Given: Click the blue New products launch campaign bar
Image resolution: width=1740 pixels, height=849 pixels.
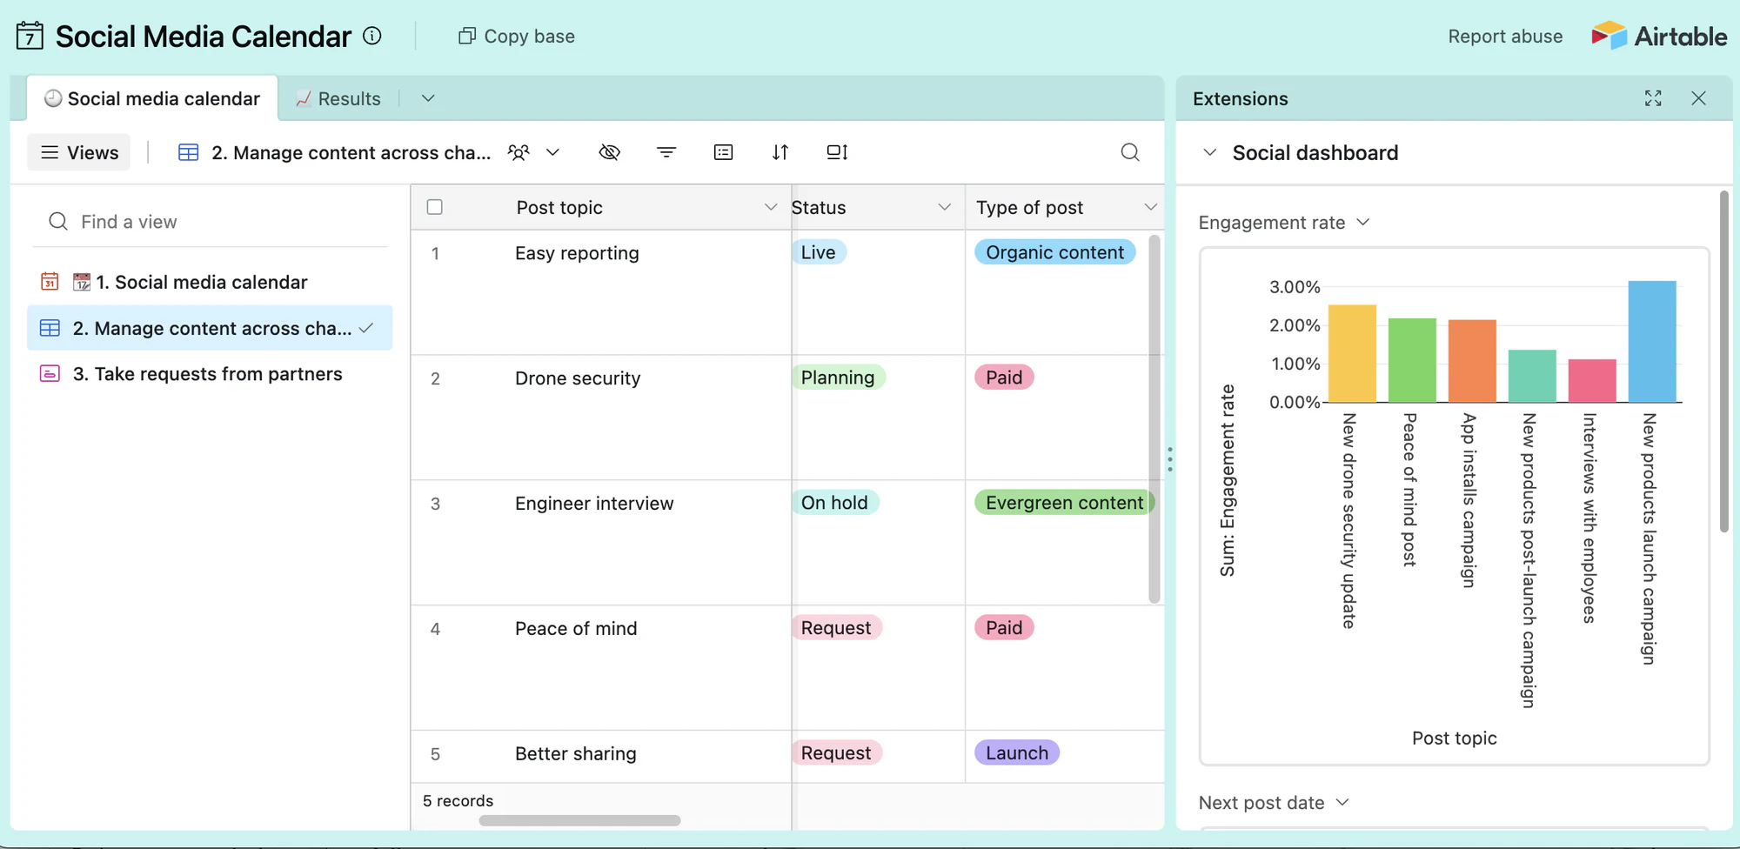Looking at the screenshot, I should pyautogui.click(x=1651, y=341).
